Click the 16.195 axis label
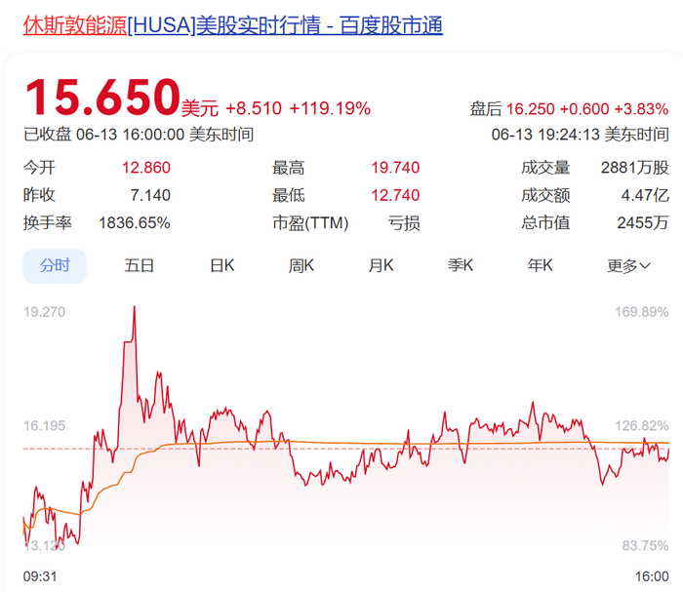 coord(44,426)
